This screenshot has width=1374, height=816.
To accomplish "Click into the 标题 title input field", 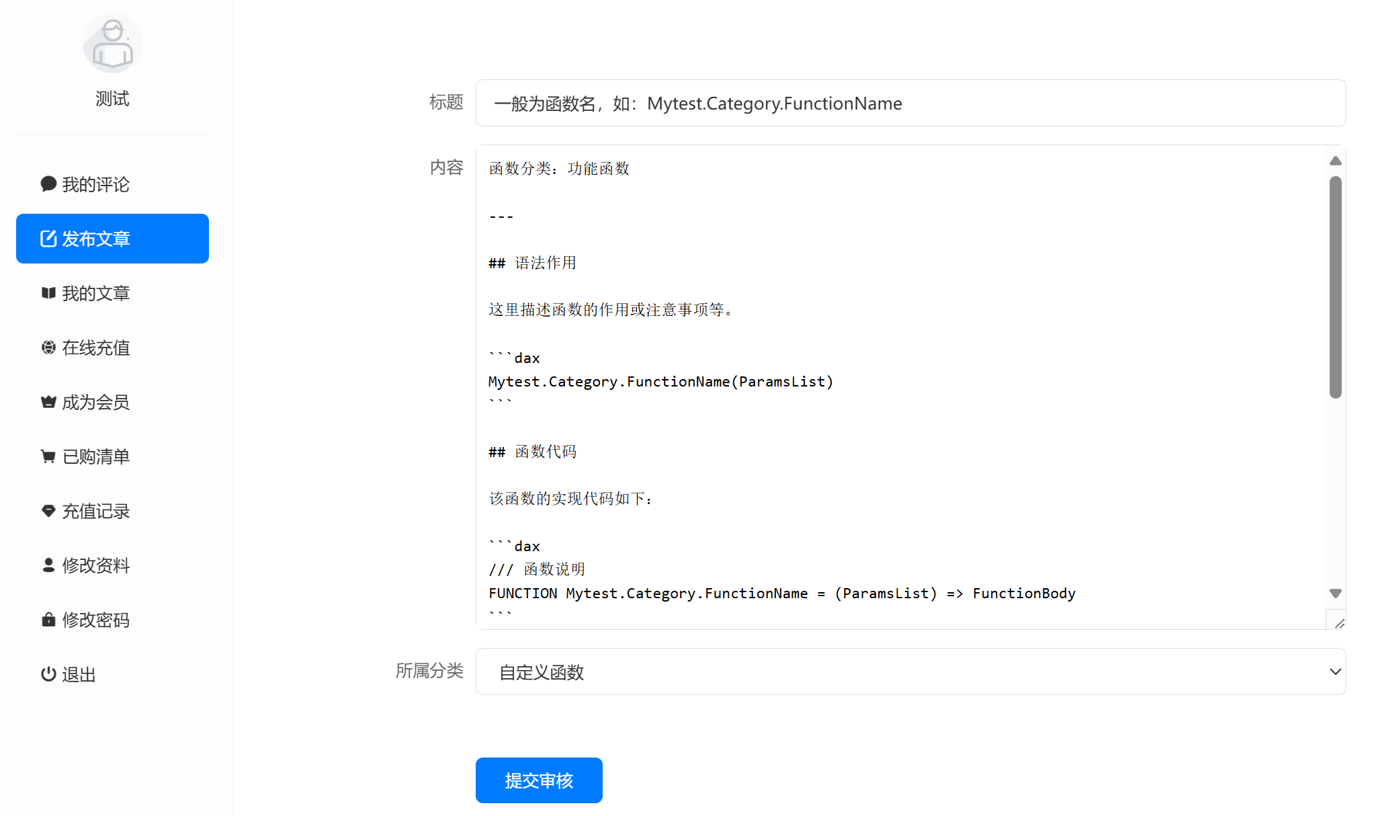I will (910, 103).
